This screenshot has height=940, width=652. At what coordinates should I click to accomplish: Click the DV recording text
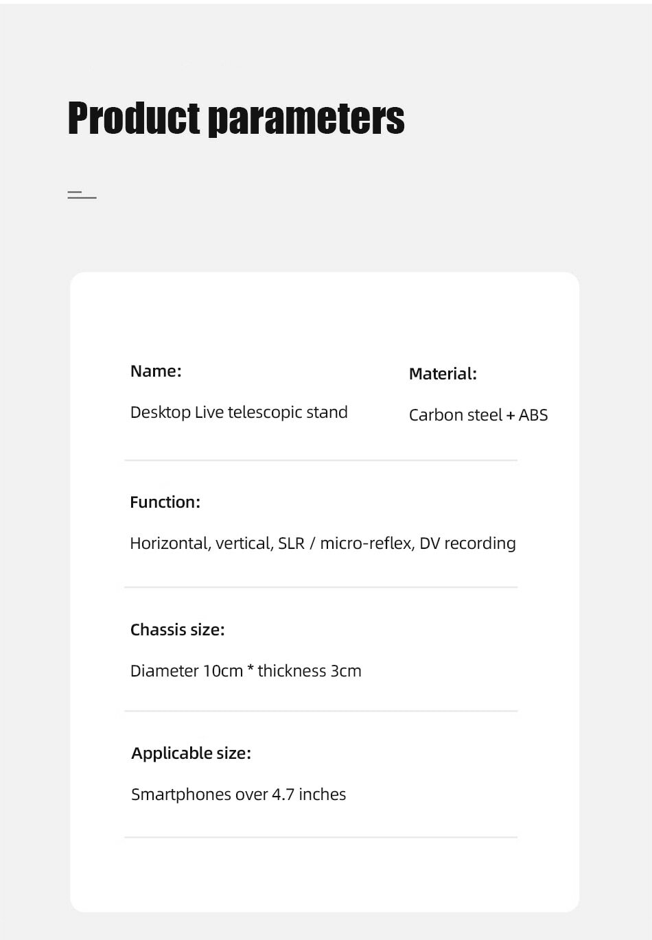467,543
